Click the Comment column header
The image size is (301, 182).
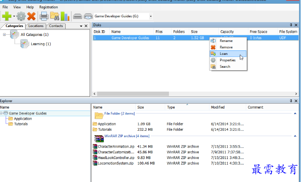coord(256,107)
